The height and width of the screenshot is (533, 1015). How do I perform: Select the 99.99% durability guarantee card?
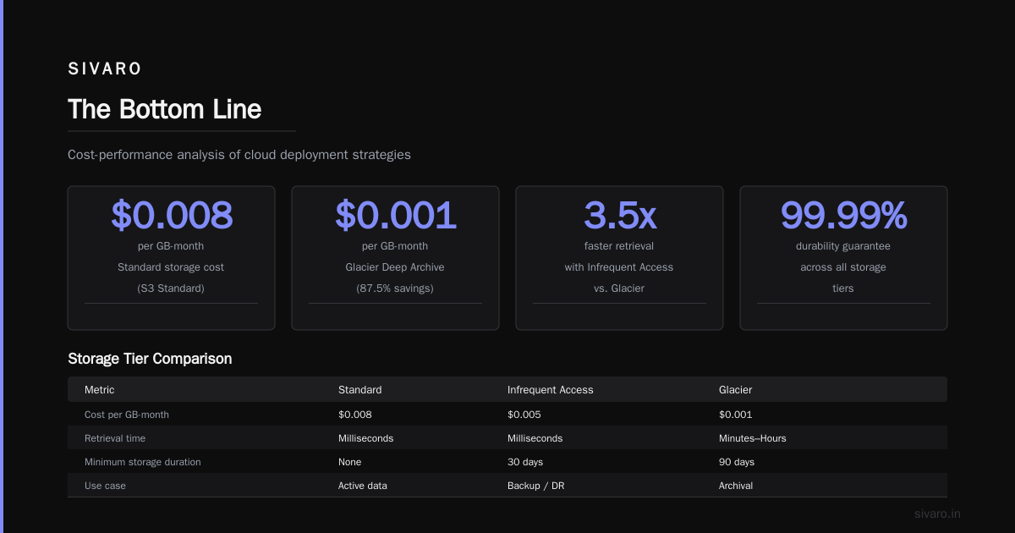[843, 258]
